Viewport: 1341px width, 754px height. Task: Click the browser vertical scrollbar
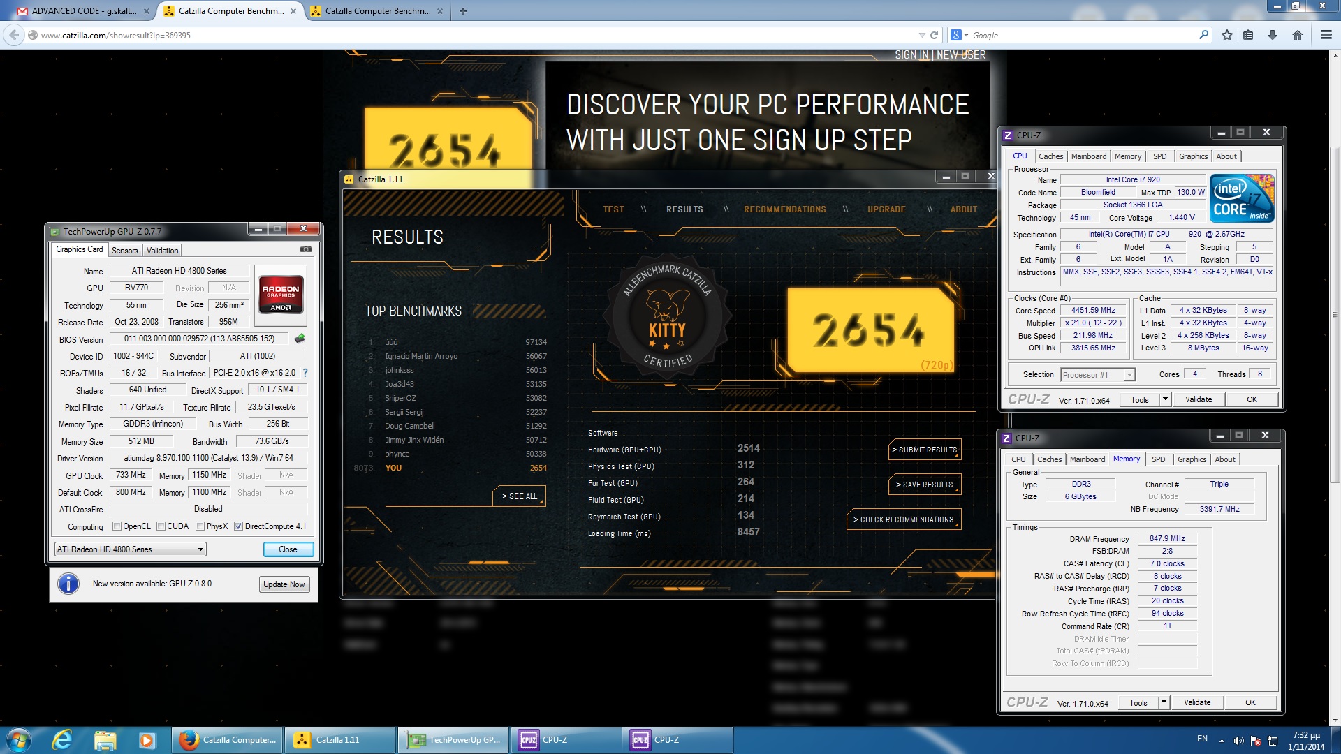[x=1335, y=314]
